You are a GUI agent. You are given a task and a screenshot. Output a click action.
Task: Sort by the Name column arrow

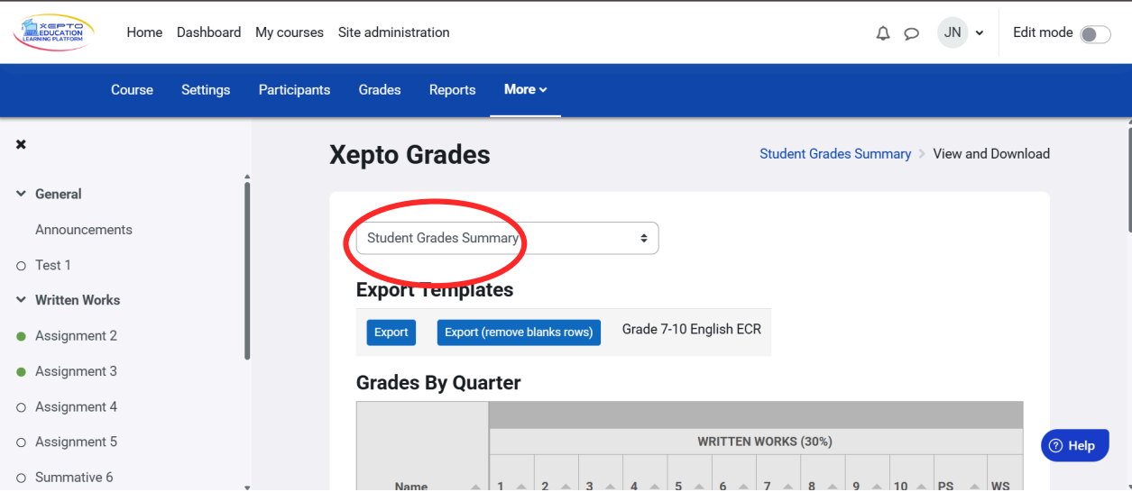tap(475, 487)
